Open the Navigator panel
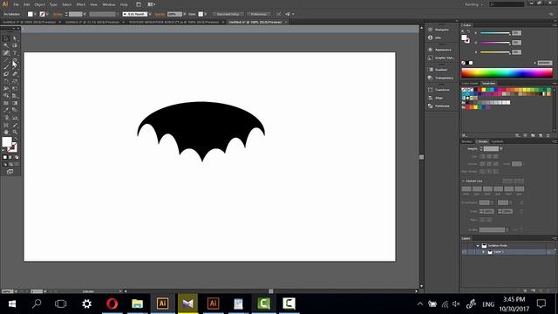Screen dimensions: 558x314 click(439, 30)
